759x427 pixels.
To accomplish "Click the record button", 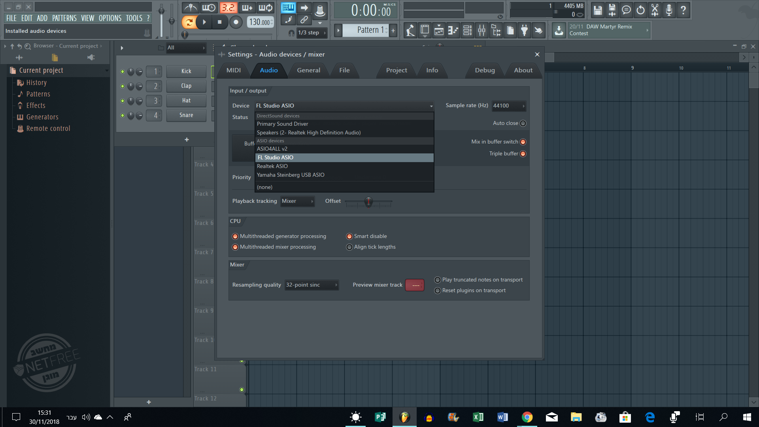I will tap(236, 22).
